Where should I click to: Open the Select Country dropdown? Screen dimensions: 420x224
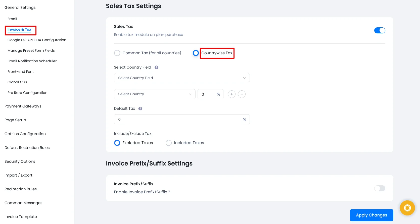155,94
